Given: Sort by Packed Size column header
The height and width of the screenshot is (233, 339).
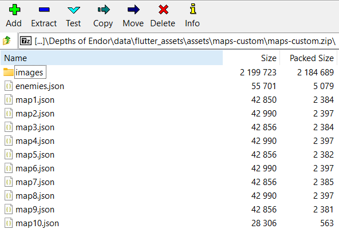Looking at the screenshot, I should click(x=308, y=58).
